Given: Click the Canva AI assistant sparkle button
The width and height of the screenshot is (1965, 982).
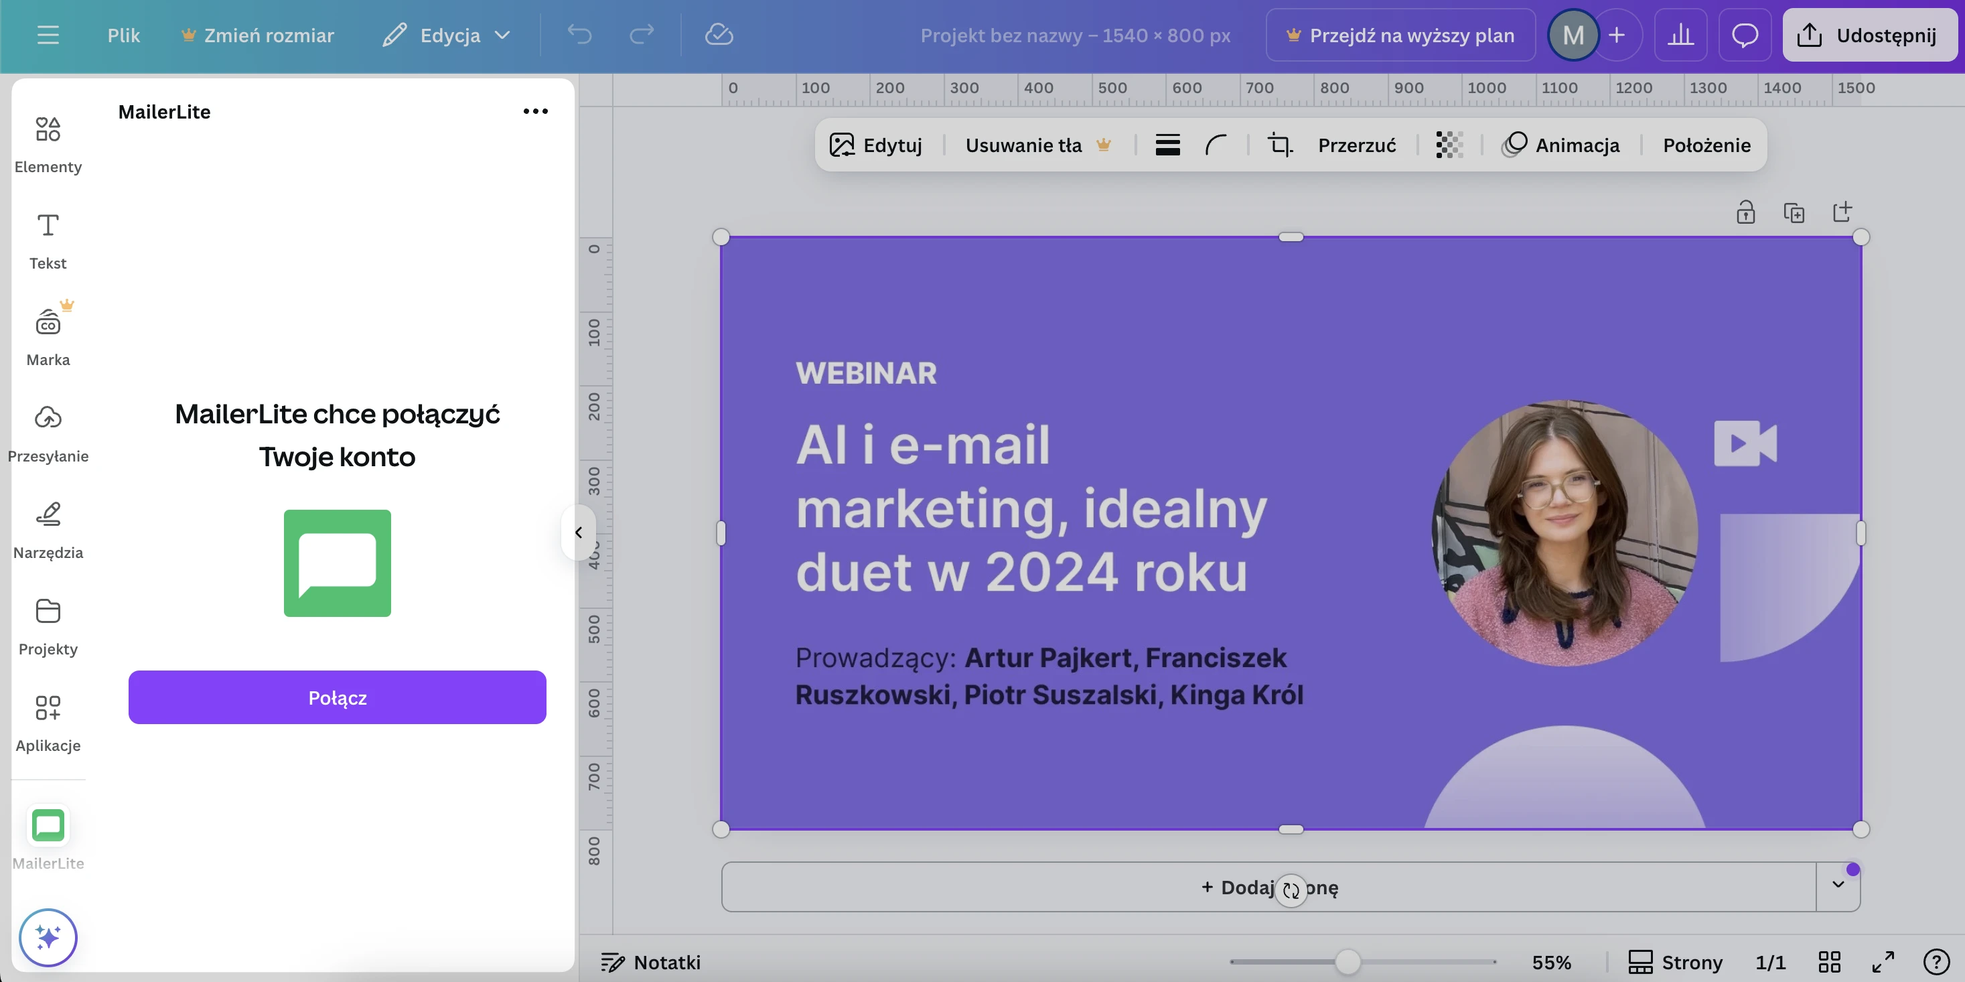Looking at the screenshot, I should point(48,937).
